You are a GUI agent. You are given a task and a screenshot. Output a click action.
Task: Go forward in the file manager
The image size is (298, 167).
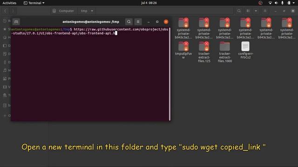(x=13, y=11)
